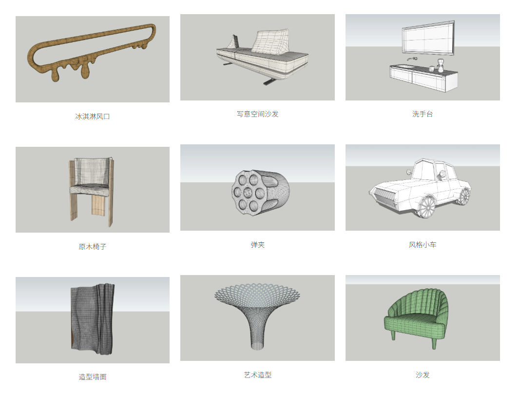
Task: Click the 艺术造型 funnel mesh thumbnail
Action: click(x=257, y=318)
